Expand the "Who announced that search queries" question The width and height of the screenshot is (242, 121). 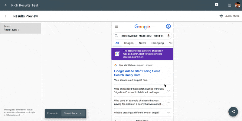click(168, 91)
